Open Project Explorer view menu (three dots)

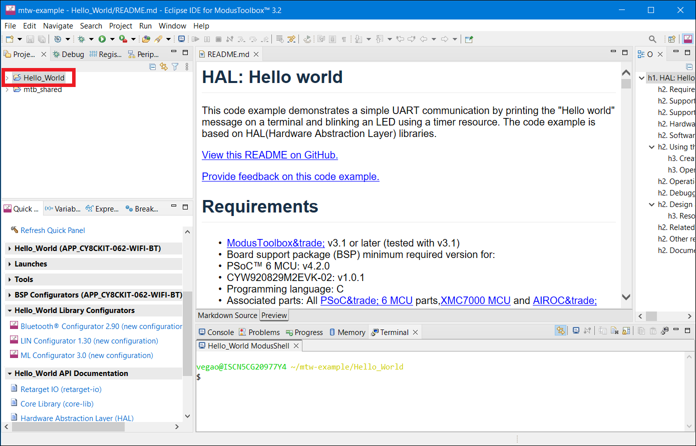[187, 66]
